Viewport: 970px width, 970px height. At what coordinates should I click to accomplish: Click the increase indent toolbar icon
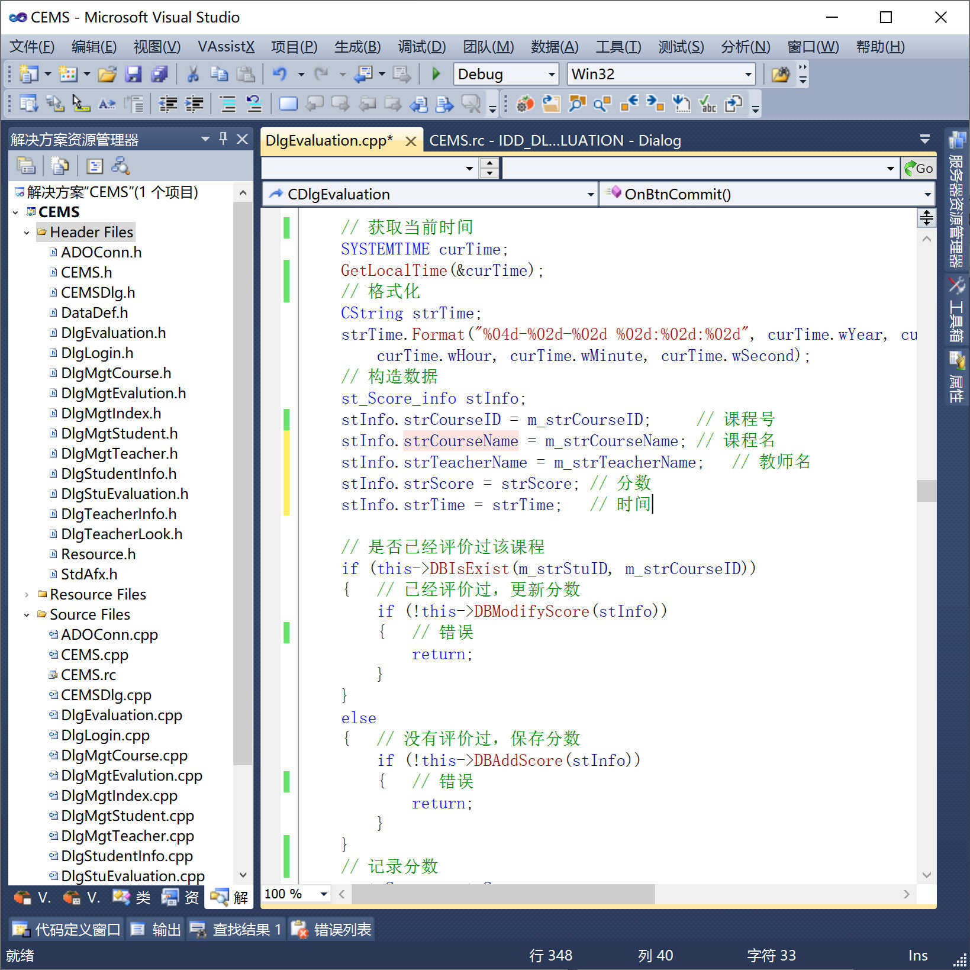(x=194, y=105)
